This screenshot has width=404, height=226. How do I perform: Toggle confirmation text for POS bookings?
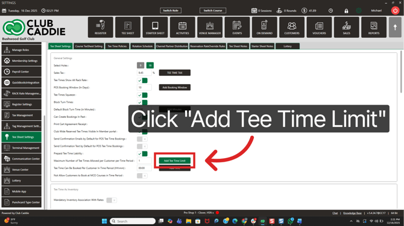click(142, 147)
